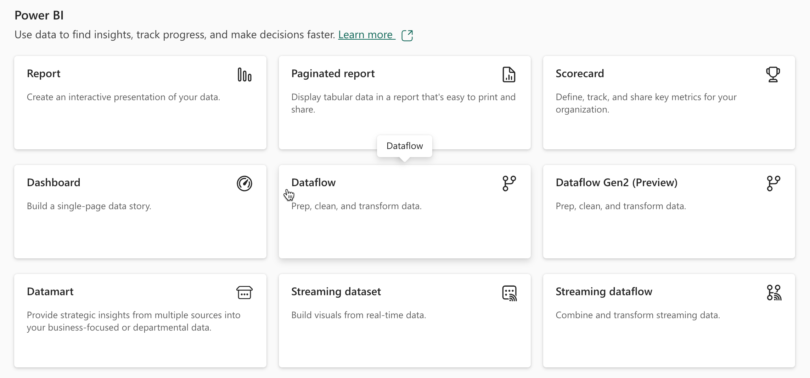The width and height of the screenshot is (810, 378).
Task: Click the Scorecard trophy icon
Action: click(x=772, y=74)
